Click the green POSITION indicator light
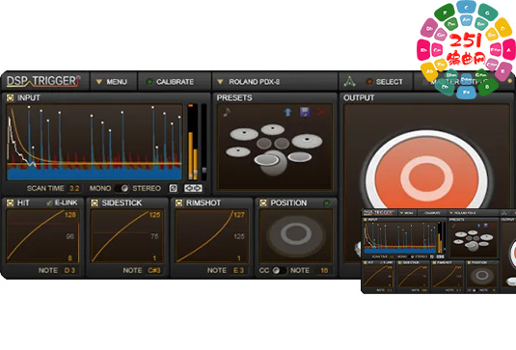 [x=326, y=203]
